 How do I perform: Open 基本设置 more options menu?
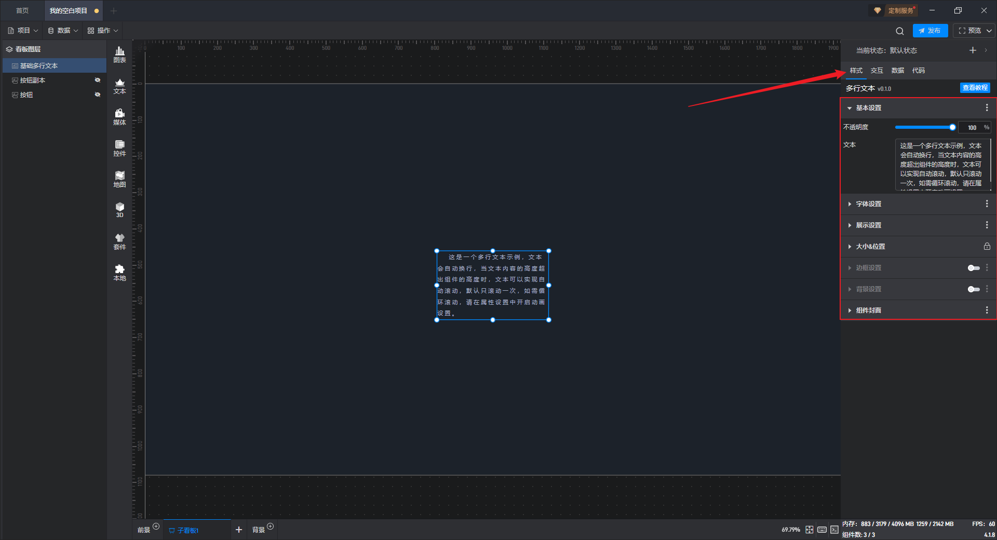pos(987,107)
